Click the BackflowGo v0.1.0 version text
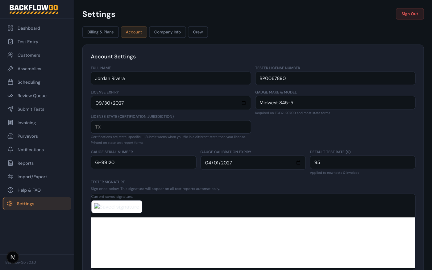 point(21,262)
